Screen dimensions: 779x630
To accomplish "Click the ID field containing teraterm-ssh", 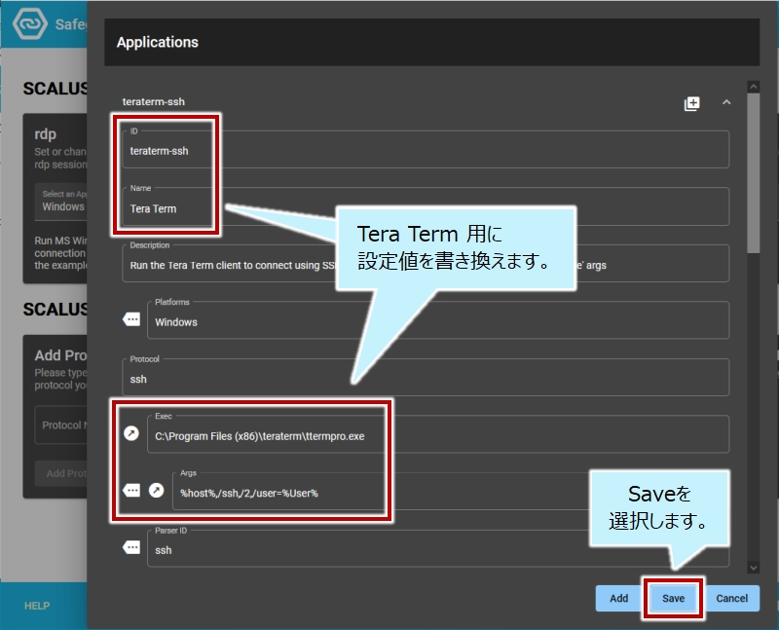I will (426, 149).
